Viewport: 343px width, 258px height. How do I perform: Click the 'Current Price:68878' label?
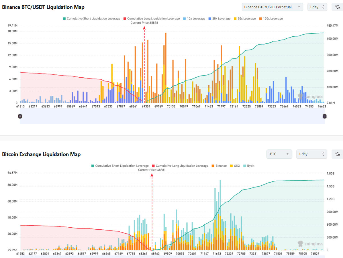coord(144,23)
